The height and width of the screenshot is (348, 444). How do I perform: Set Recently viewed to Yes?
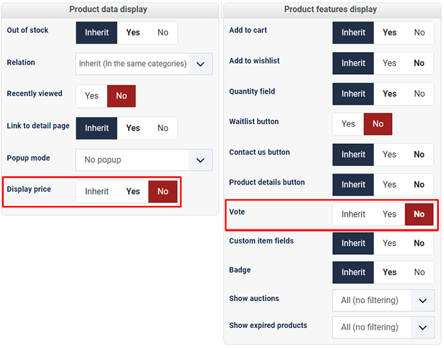[x=92, y=96]
